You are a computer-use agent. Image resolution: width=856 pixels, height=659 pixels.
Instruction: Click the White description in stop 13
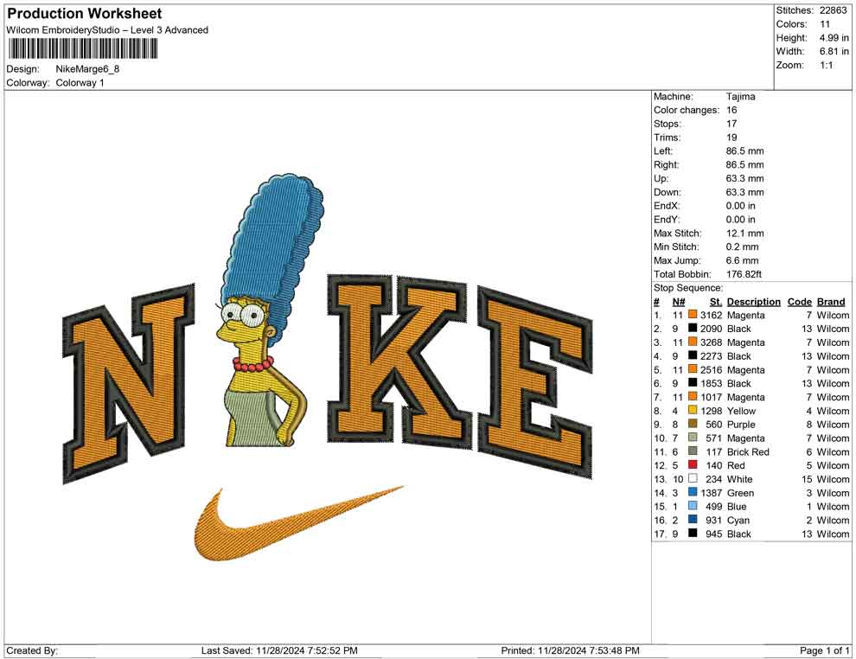[740, 479]
